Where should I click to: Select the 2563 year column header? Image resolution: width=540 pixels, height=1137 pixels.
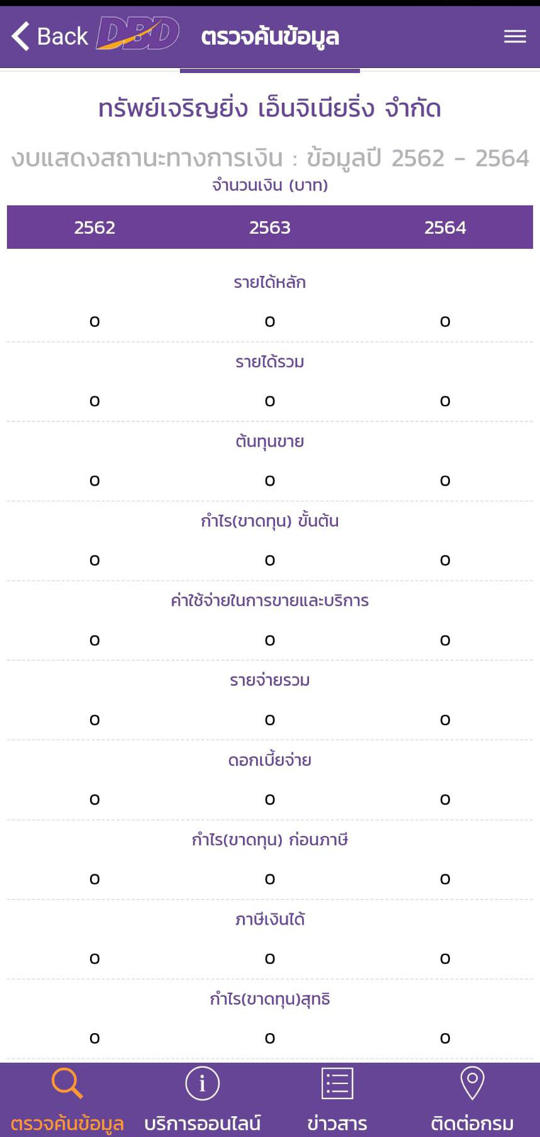coord(270,227)
